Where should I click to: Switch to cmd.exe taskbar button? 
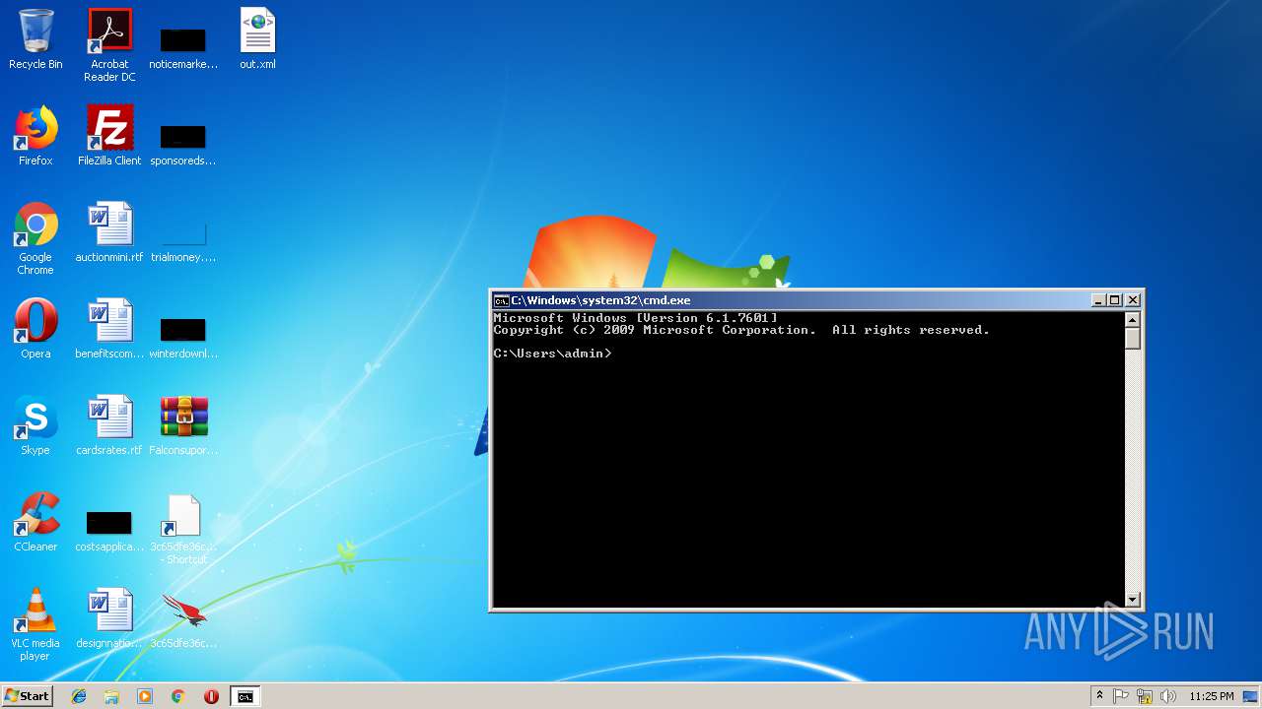tap(245, 696)
